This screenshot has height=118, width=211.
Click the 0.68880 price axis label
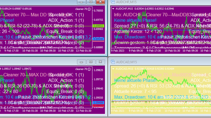coord(98,47)
